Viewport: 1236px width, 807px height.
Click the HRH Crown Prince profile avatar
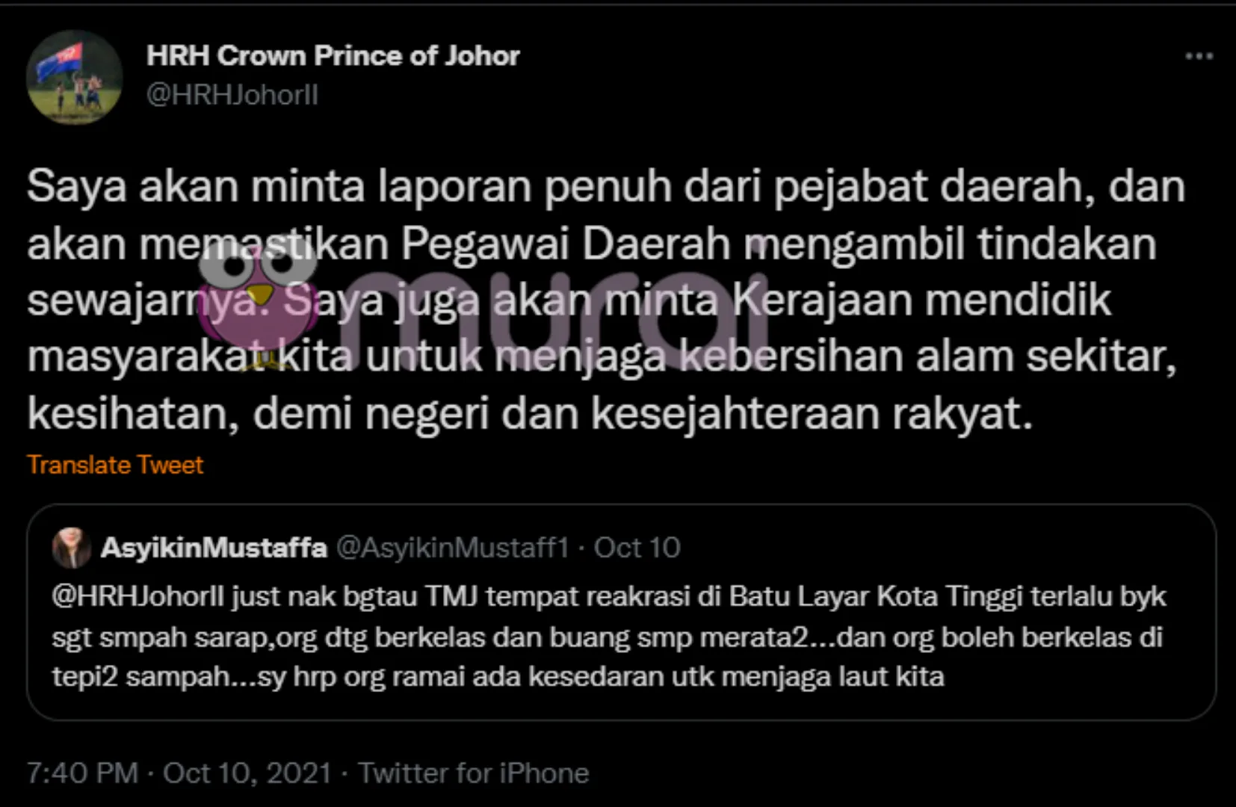(x=74, y=77)
